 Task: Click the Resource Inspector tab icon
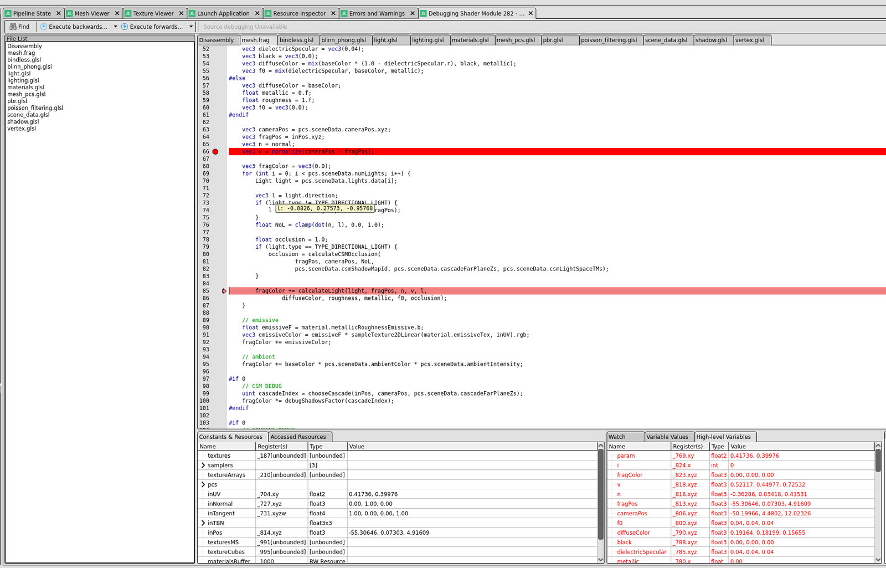(268, 13)
